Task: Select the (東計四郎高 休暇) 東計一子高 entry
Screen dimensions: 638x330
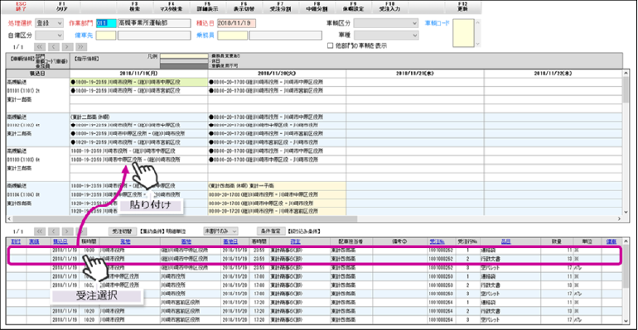Action: [x=277, y=185]
